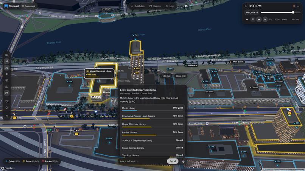Click the Packed 85%+ legend item

coord(50,161)
